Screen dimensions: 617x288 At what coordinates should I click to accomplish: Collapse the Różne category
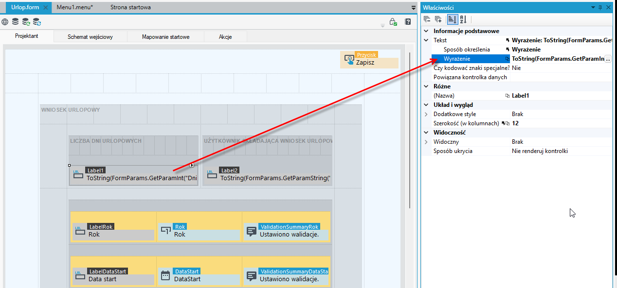(x=426, y=86)
